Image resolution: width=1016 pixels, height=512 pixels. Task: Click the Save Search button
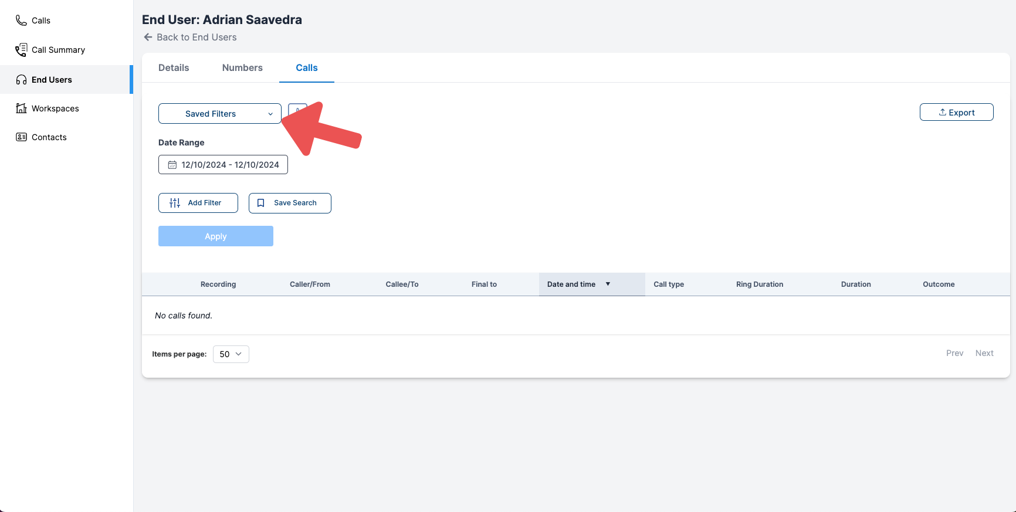[290, 203]
